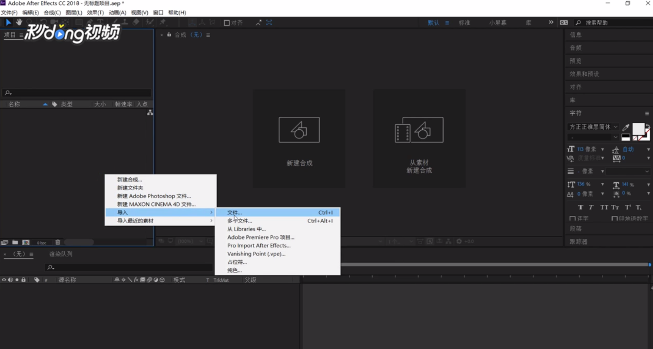The image size is (653, 349).
Task: Toggle the label tag column in Project header
Action: coord(54,104)
